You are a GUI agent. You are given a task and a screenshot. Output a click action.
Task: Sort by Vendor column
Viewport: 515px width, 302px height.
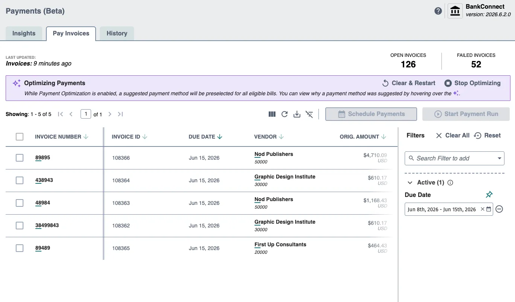[269, 137]
